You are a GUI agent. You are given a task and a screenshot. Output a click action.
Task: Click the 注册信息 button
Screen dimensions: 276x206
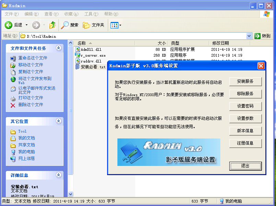click(245, 143)
